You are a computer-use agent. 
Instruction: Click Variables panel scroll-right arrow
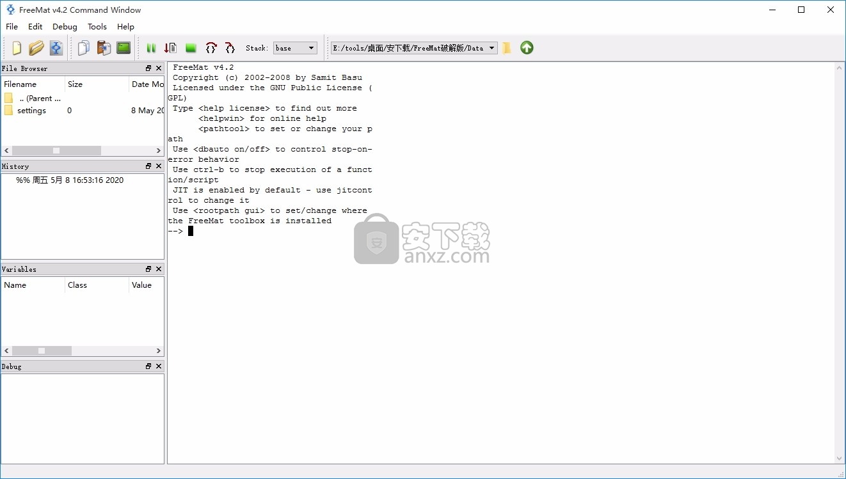(x=159, y=351)
